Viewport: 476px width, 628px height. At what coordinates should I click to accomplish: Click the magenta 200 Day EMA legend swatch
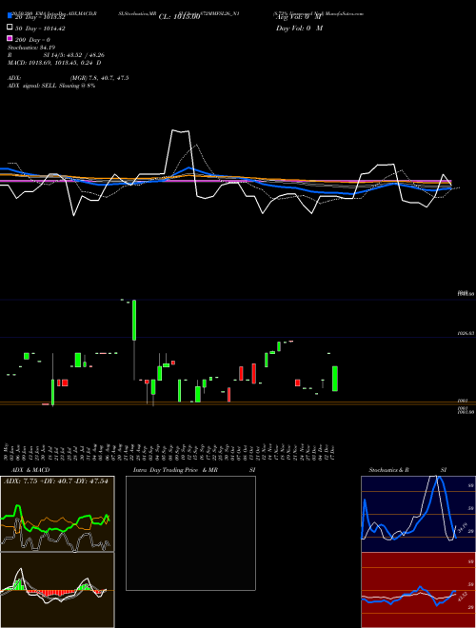pos(10,39)
